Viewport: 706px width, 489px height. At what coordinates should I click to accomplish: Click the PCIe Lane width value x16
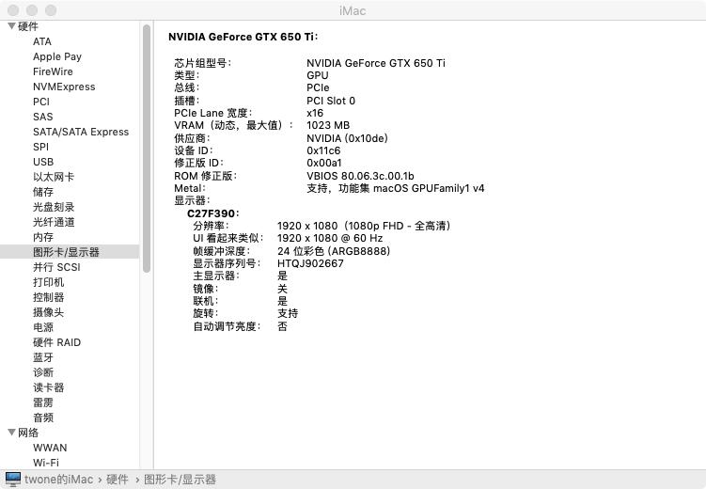pyautogui.click(x=315, y=113)
